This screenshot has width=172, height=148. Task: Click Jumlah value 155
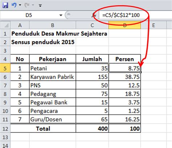[x=92, y=77]
